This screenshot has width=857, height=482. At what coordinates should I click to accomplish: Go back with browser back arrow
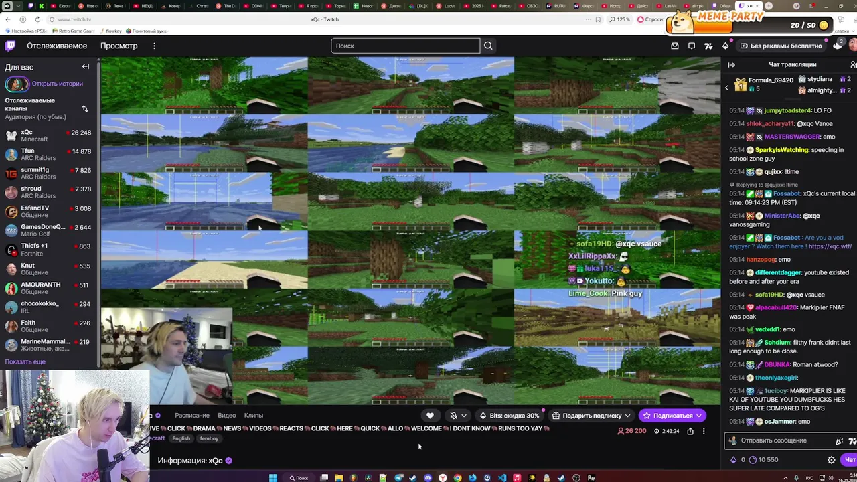[8, 19]
